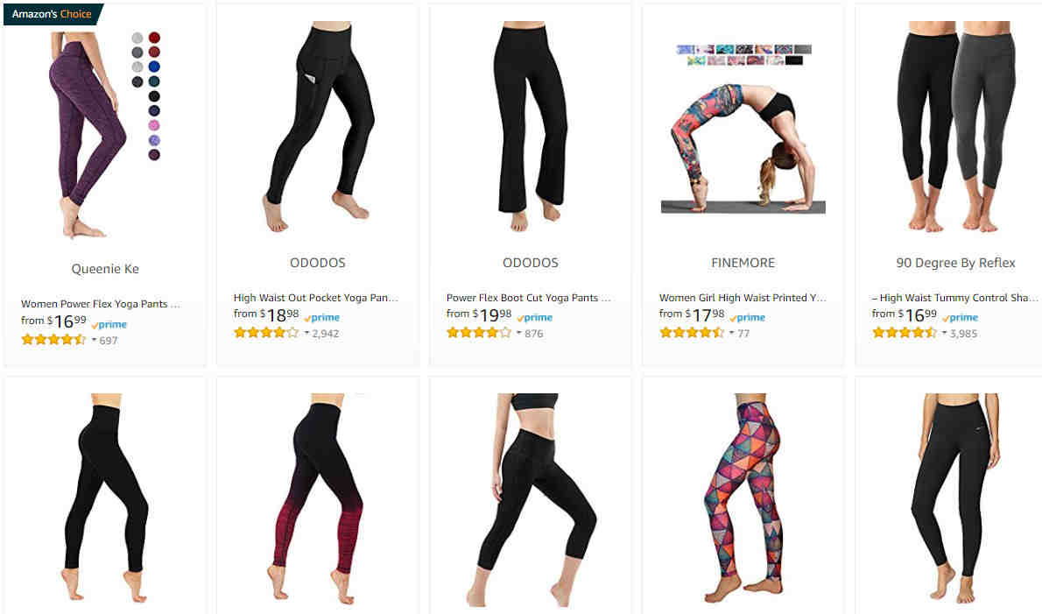Open the 'Power Flex Boot Cut Yoga Pants' link
The image size is (1042, 614).
(528, 298)
